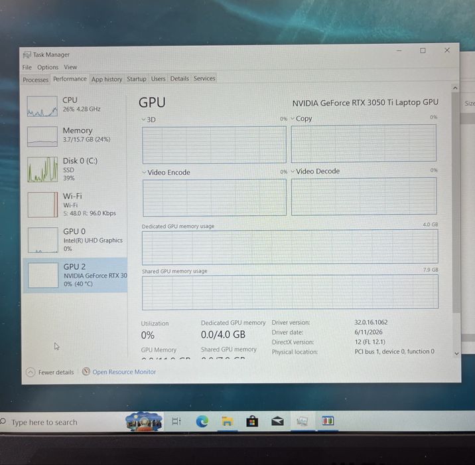Close the Task Manager window

coord(447,50)
